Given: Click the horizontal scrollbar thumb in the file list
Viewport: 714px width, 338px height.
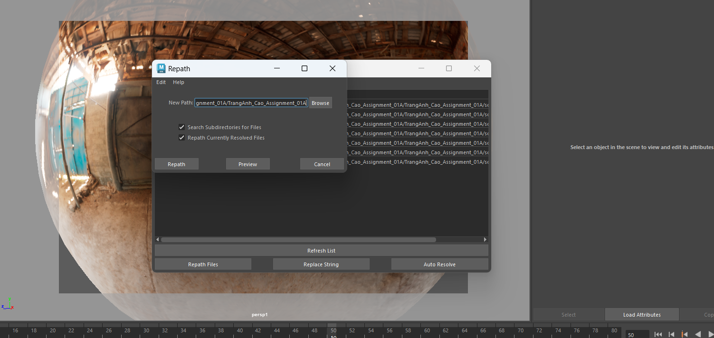Looking at the screenshot, I should coord(298,240).
